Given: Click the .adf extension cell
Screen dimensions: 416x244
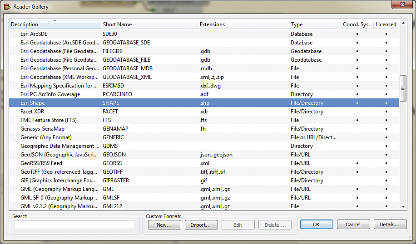Looking at the screenshot, I should coord(203,94).
